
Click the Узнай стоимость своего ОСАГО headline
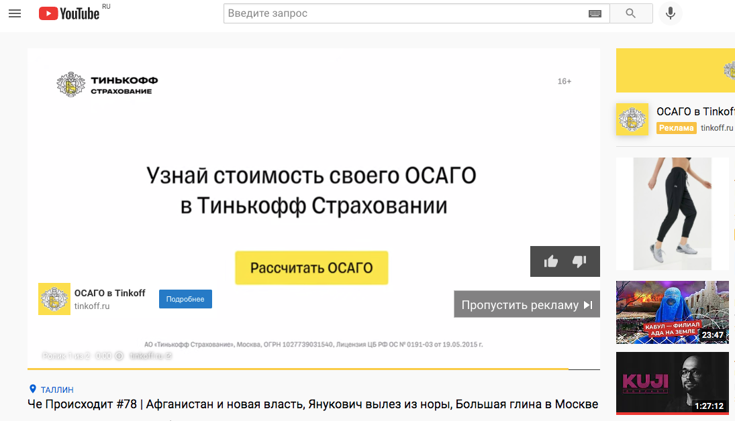(x=311, y=190)
